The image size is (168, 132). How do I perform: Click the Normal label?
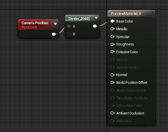point(122,75)
